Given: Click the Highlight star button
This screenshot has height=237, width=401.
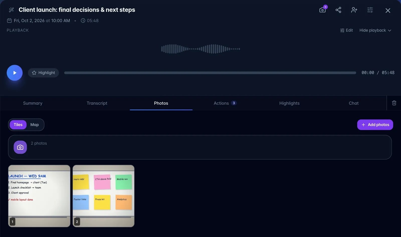Looking at the screenshot, I should tap(43, 73).
